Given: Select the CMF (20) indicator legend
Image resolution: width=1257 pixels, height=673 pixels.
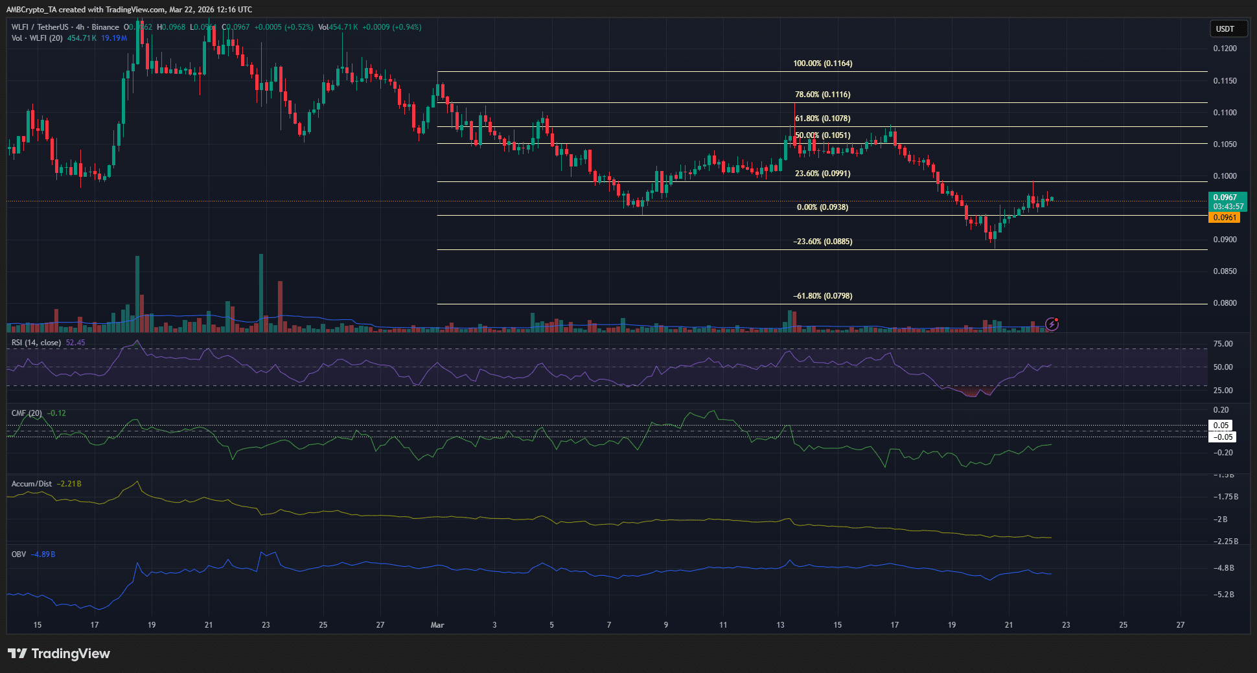Looking at the screenshot, I should (x=27, y=413).
